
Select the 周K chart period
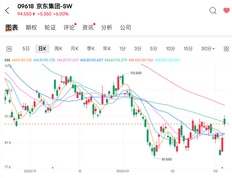pyautogui.click(x=58, y=49)
